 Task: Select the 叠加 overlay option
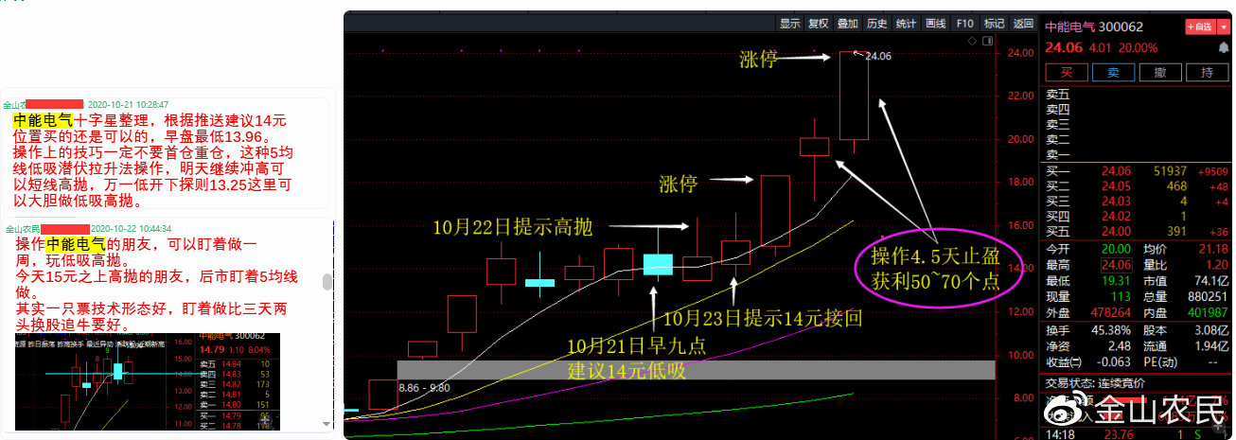pyautogui.click(x=849, y=24)
